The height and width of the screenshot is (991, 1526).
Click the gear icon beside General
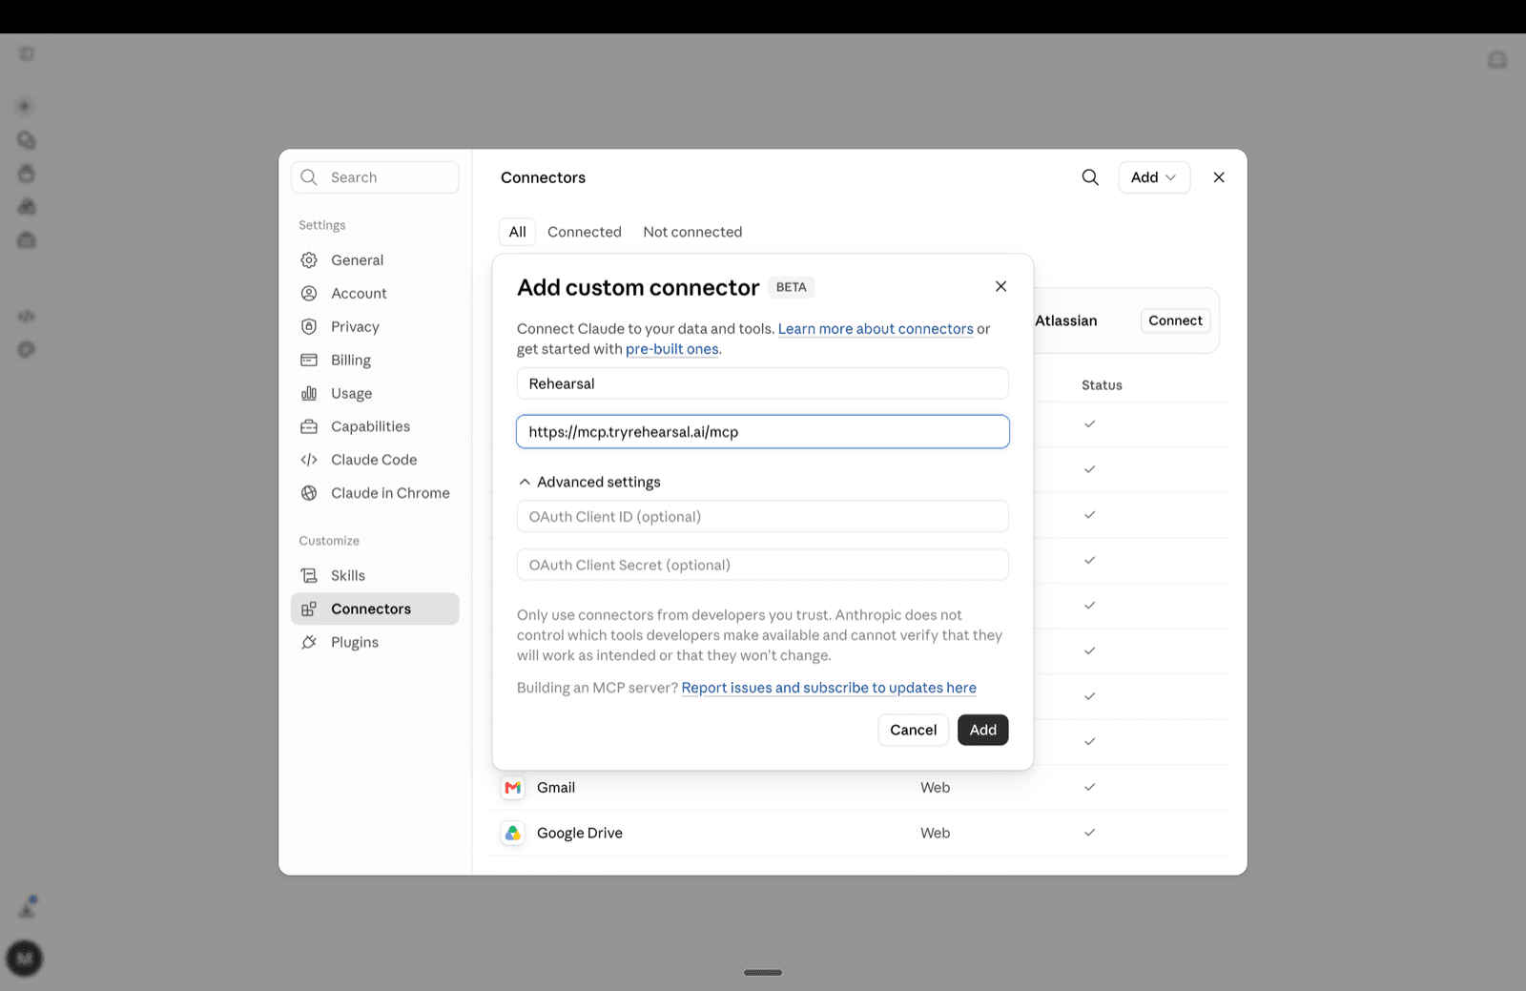tap(309, 260)
